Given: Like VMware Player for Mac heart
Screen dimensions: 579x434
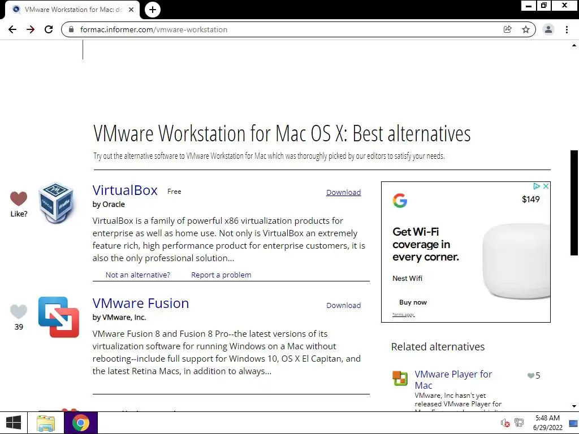Looking at the screenshot, I should point(530,376).
